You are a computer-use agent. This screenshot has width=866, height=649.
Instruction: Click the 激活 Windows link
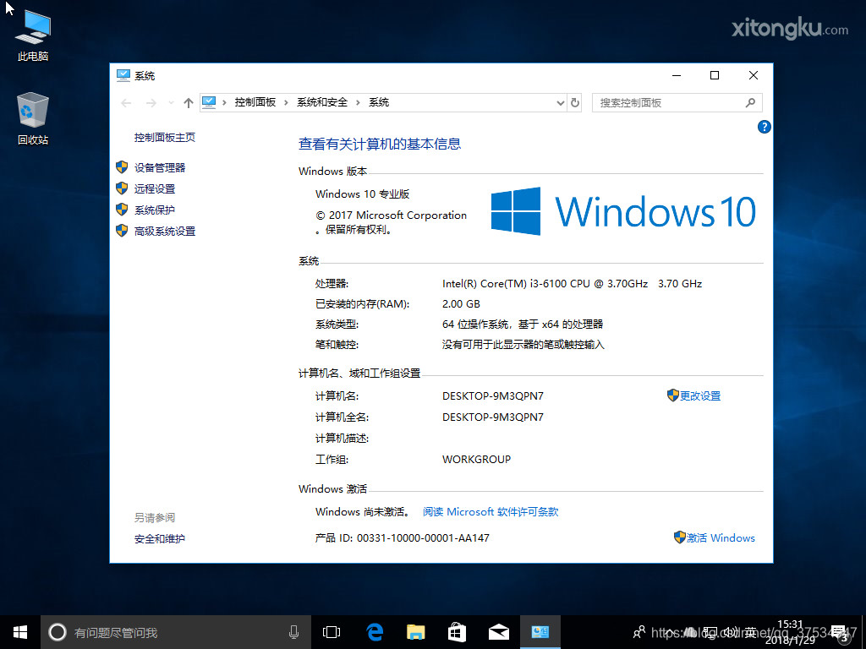(x=721, y=537)
